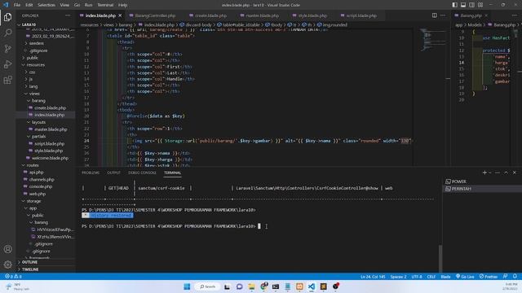Image resolution: width=522 pixels, height=293 pixels.
Task: Open welcome.blade.php in explorer
Action: click(x=46, y=158)
